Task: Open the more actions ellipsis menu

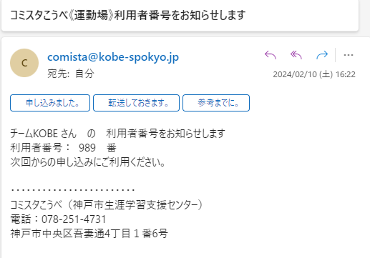Action: point(349,55)
